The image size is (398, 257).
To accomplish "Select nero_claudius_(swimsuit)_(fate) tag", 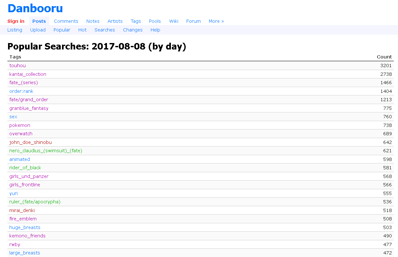I will [46, 151].
